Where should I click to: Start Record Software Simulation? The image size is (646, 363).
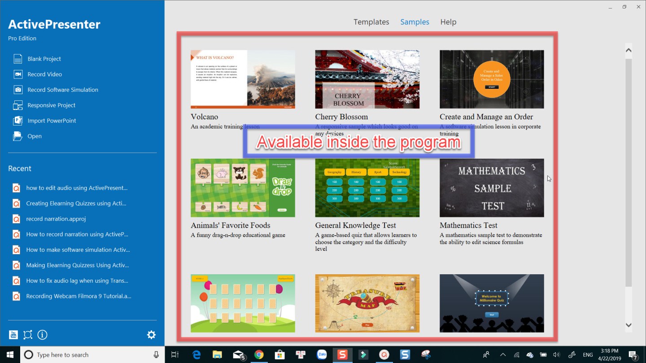(56, 90)
